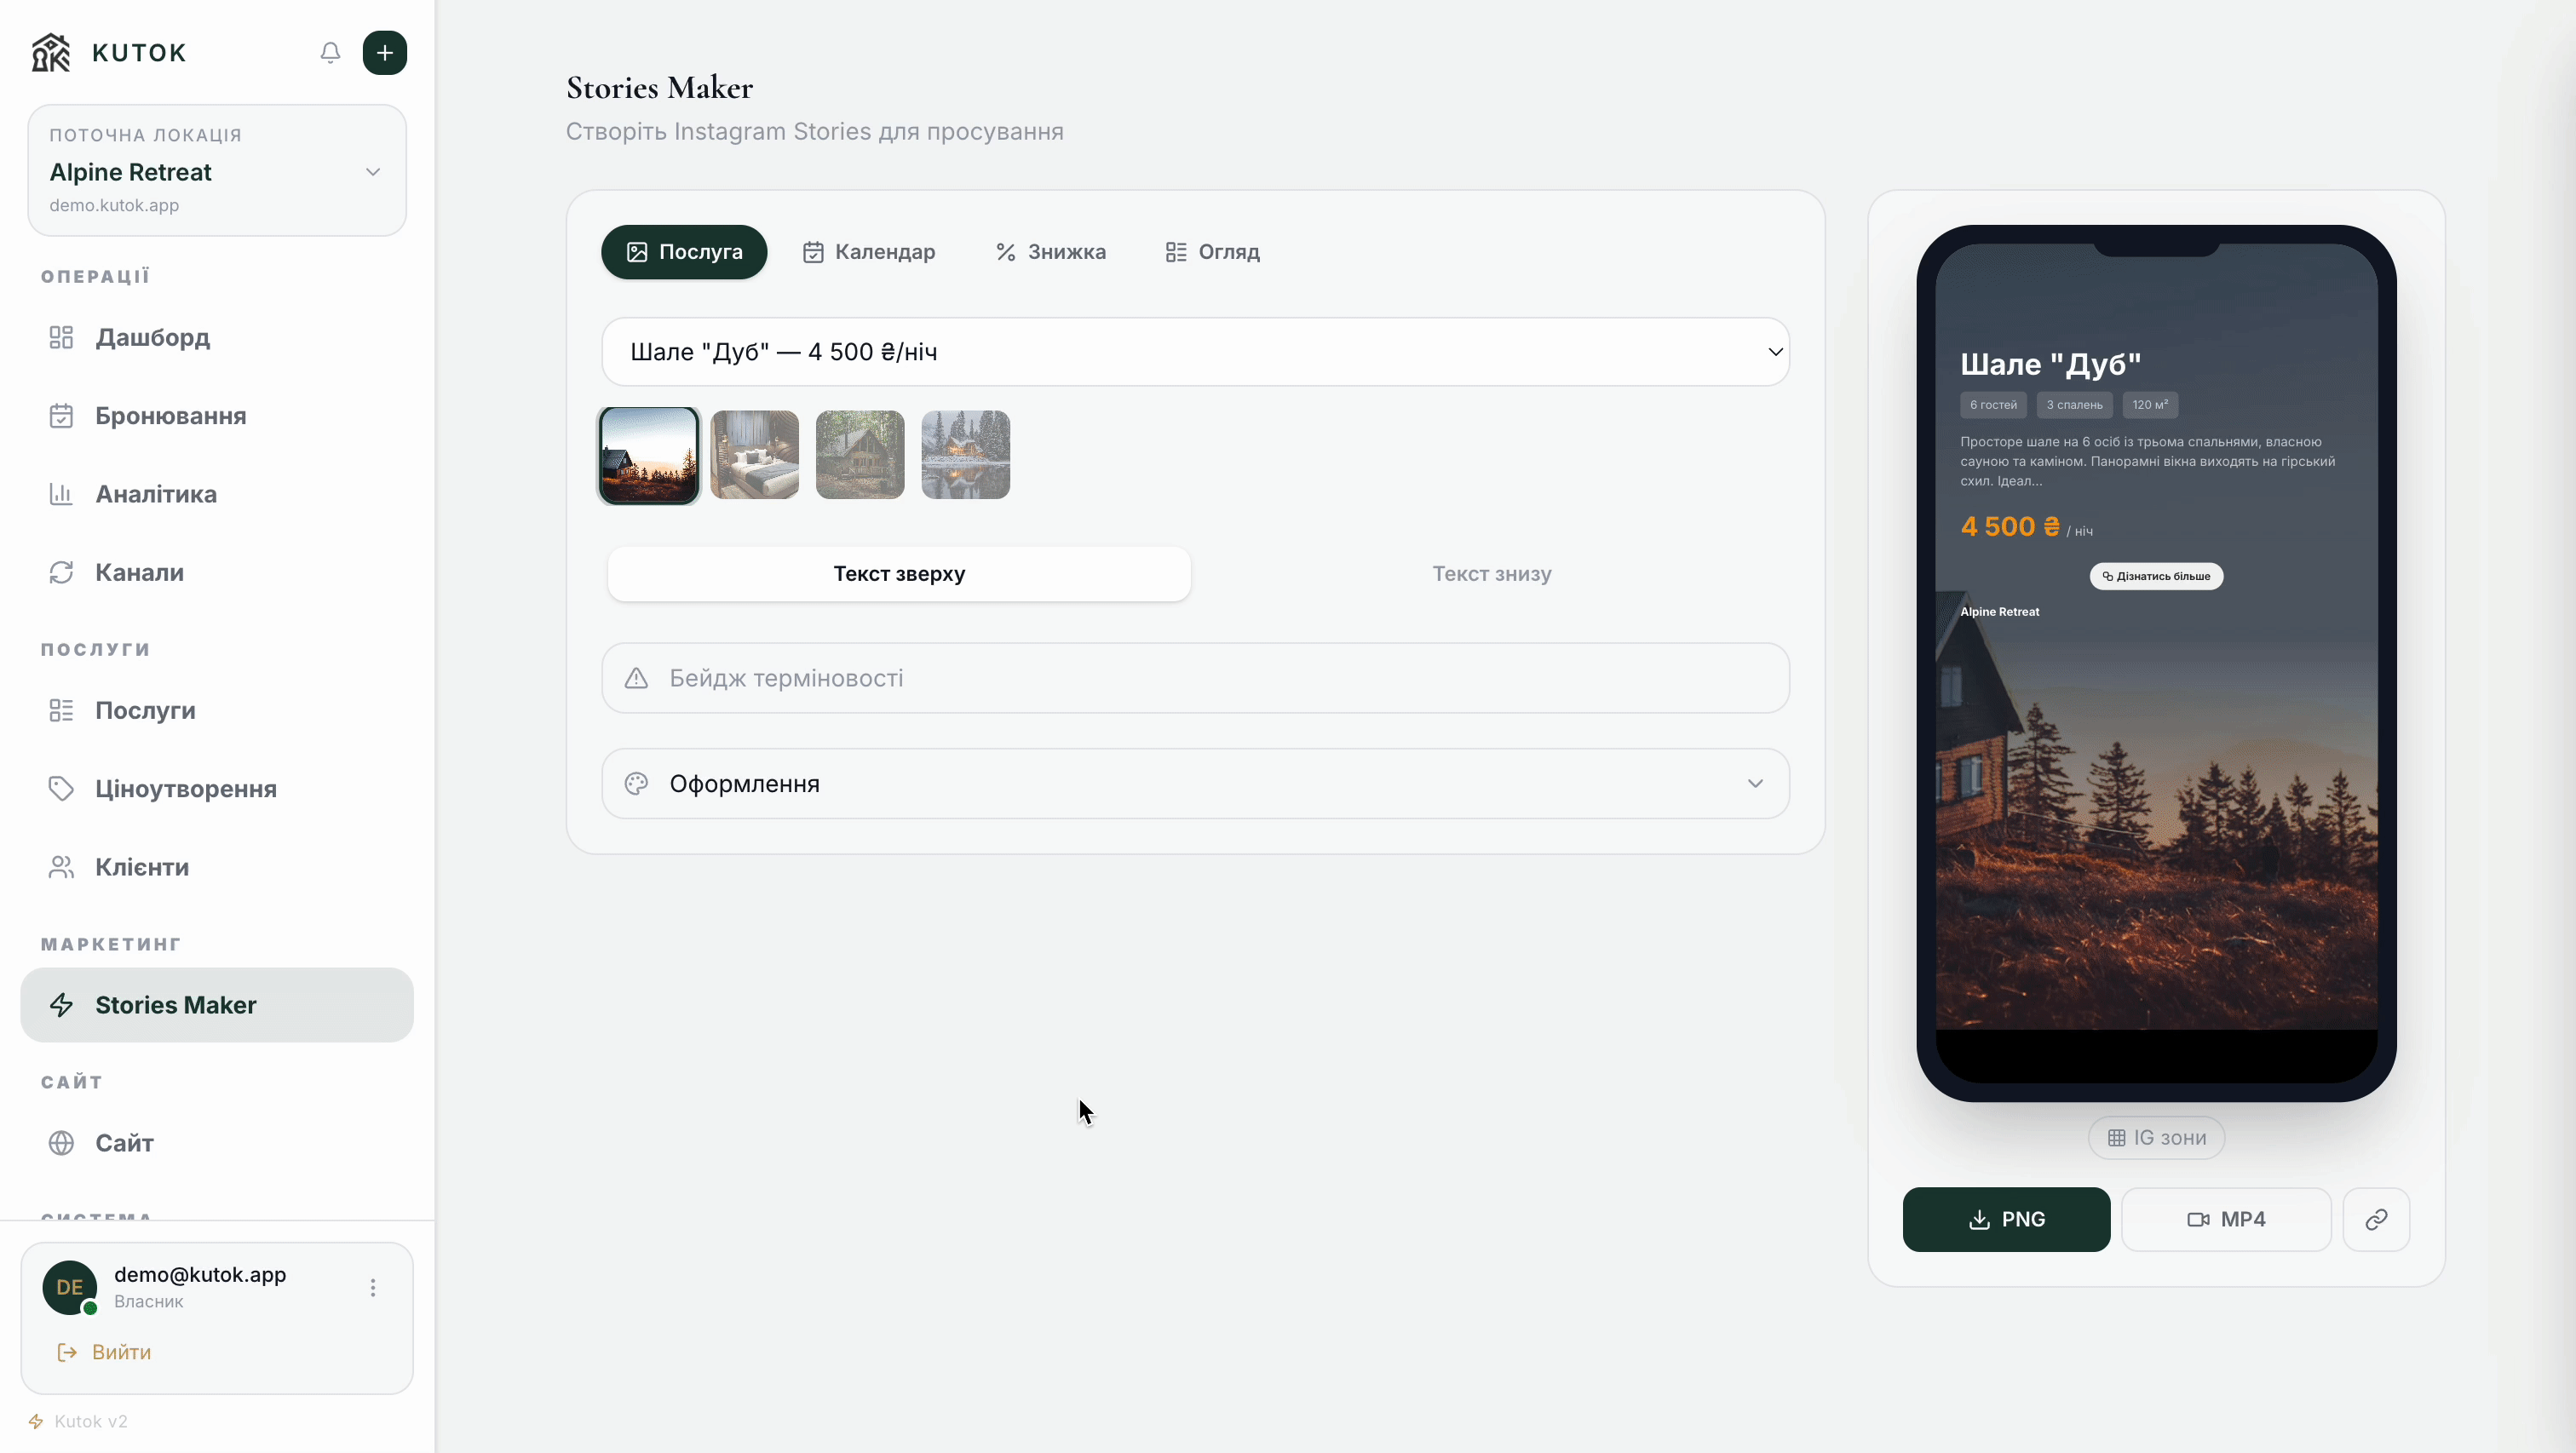
Task: Open Канали in sidebar
Action: [217, 572]
